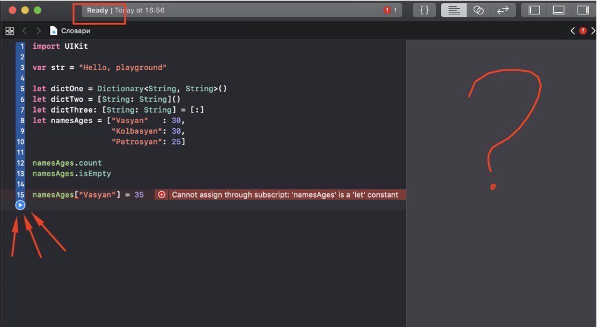Click line number 8 in the gutter
The width and height of the screenshot is (597, 327).
[22, 121]
